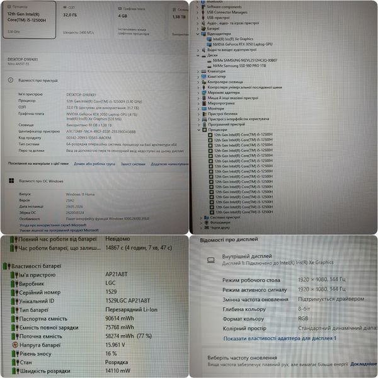The width and height of the screenshot is (378, 378).
Task: Click the Глибина кольору value 8-біт
Action: [x=304, y=309]
